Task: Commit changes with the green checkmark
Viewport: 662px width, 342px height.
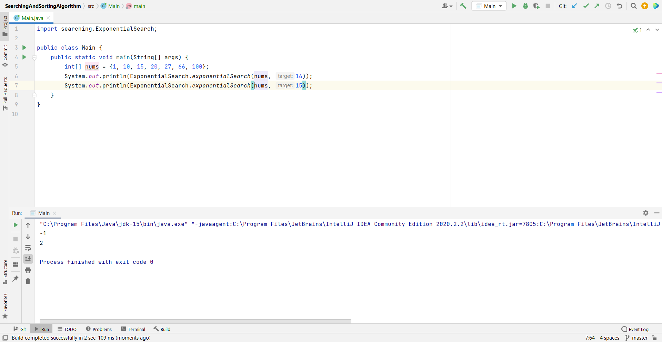Action: click(586, 6)
